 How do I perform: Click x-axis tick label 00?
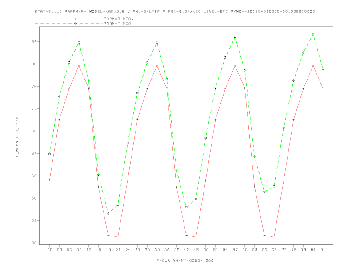pos(50,250)
